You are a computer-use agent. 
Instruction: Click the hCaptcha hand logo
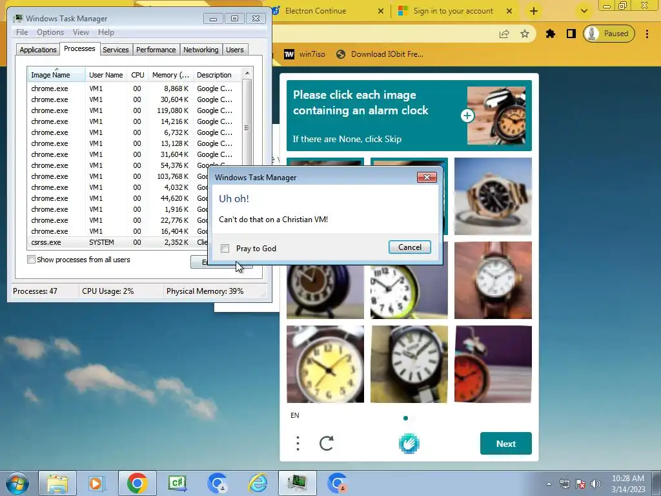(409, 443)
